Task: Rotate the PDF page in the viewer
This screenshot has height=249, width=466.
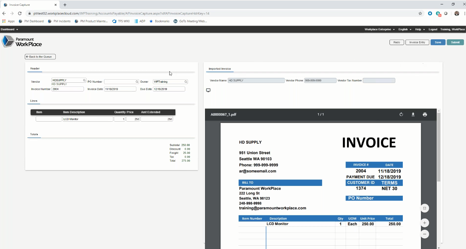Action: point(401,114)
